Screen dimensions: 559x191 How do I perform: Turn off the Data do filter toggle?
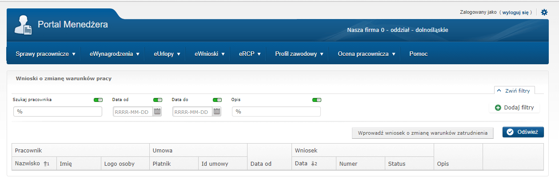click(x=217, y=100)
